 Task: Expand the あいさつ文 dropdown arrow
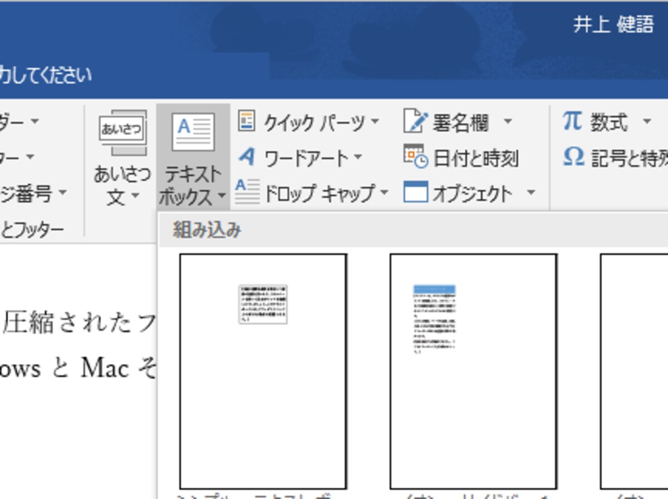135,195
